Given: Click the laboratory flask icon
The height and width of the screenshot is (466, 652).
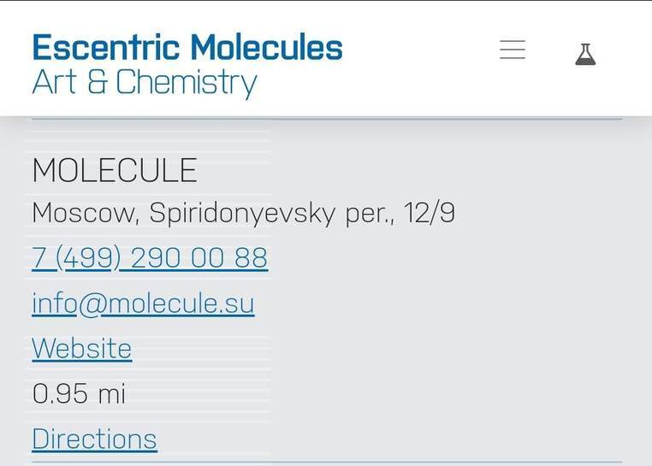Looking at the screenshot, I should click(585, 54).
